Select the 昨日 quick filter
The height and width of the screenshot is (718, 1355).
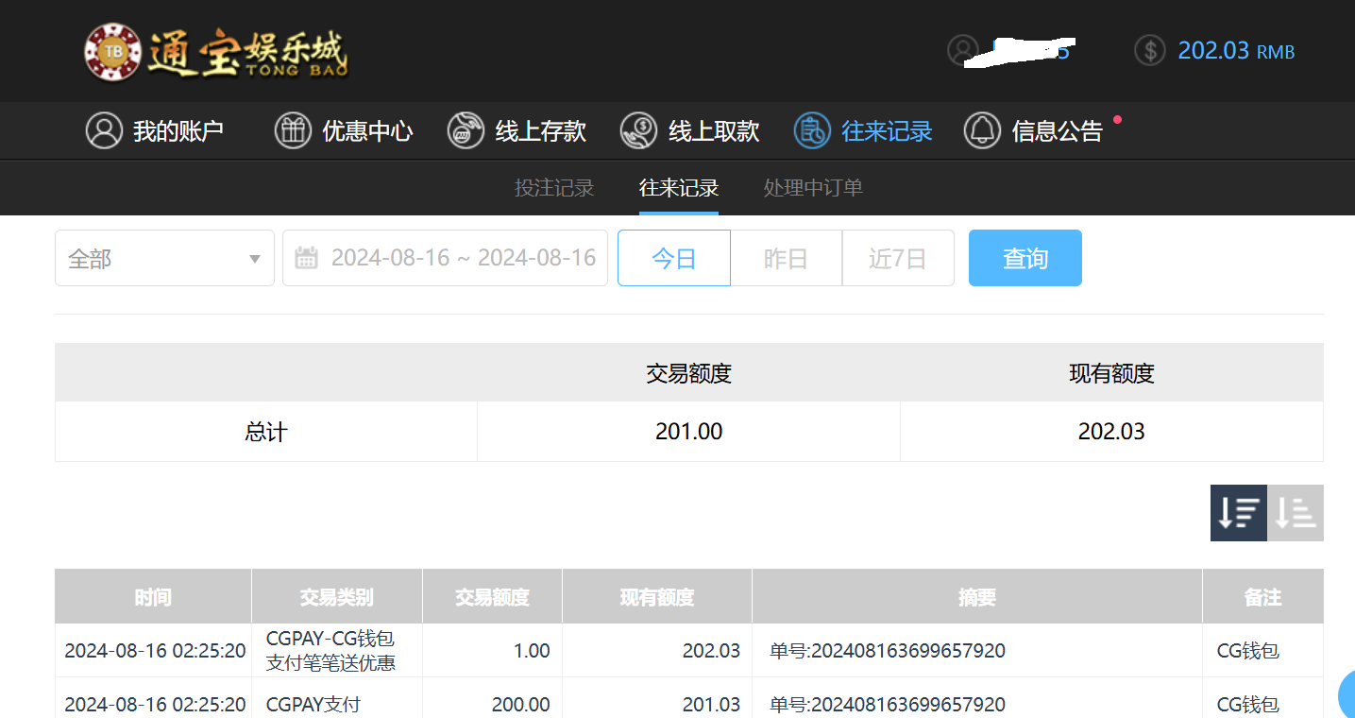point(786,258)
